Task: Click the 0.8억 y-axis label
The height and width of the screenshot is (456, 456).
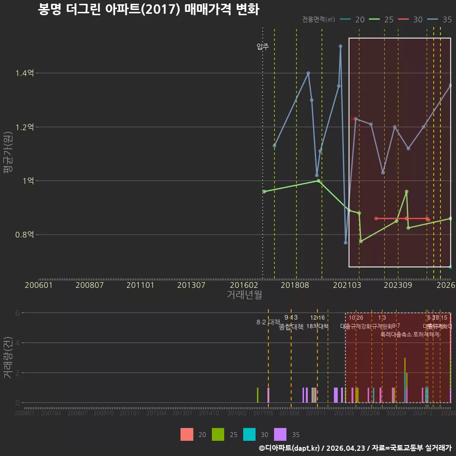Action: [25, 234]
